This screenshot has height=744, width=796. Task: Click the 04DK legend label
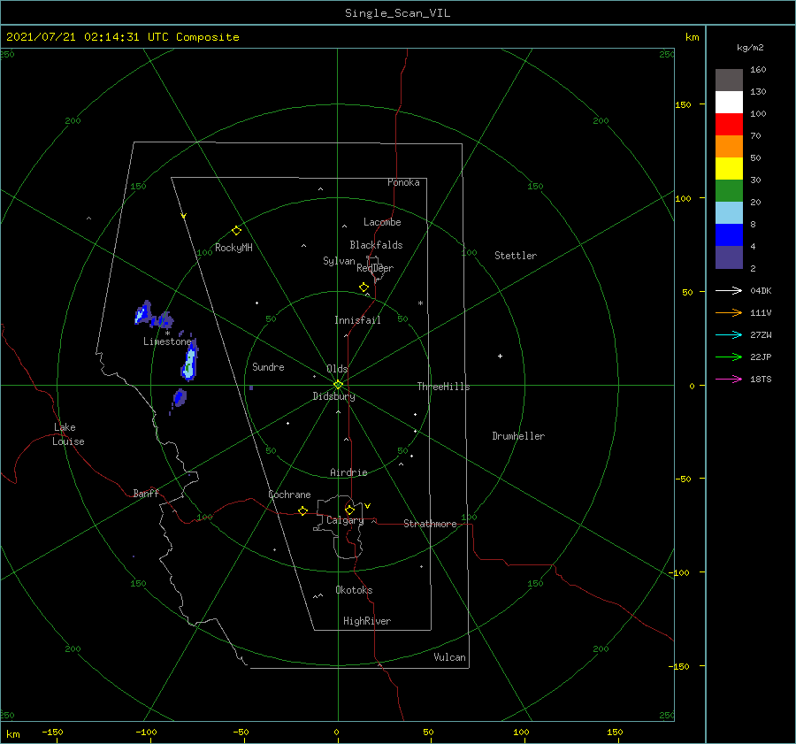pos(761,290)
